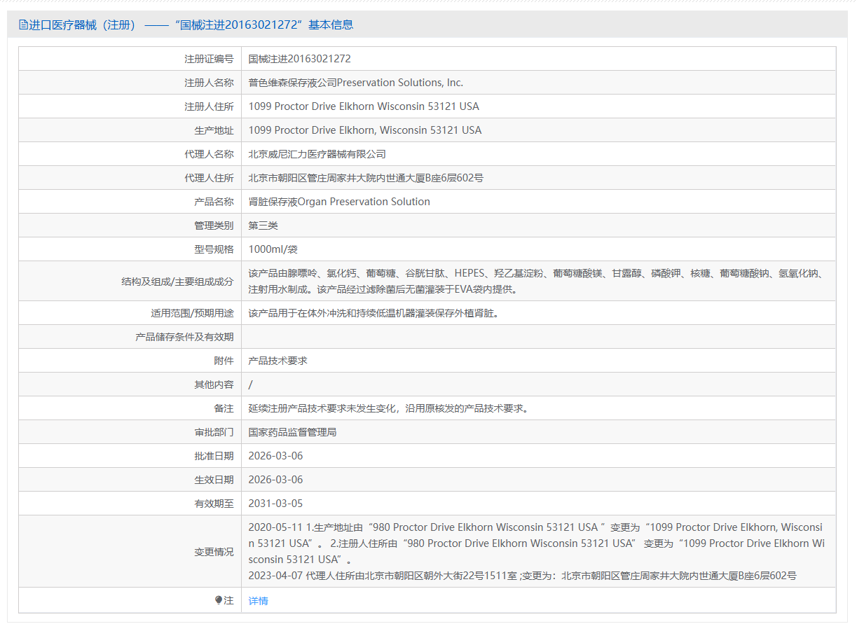Click the 生效日期 label
This screenshot has height=631, width=857.
(214, 480)
